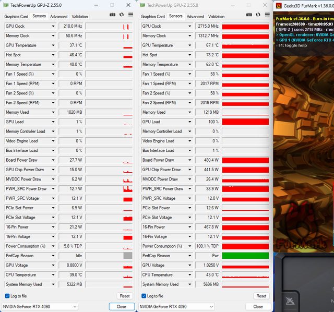334x312 pixels.
Task: Click the screenshot camera icon in right GPU-Z window
Action: point(249,15)
